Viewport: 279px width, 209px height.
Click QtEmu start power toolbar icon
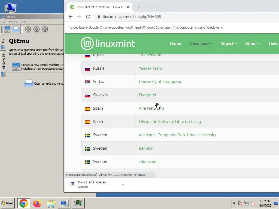(x=28, y=29)
